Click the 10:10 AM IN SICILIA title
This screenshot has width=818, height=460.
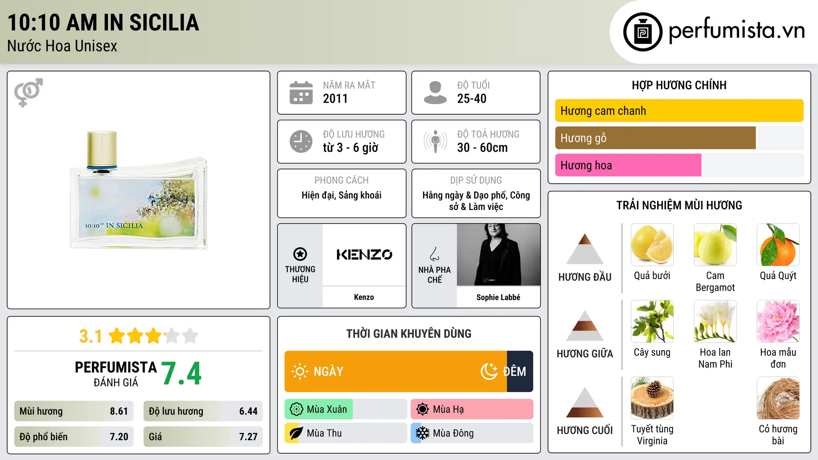[x=103, y=22]
